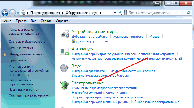Open Автозапуск heading
This screenshot has height=108, width=194.
point(83,49)
